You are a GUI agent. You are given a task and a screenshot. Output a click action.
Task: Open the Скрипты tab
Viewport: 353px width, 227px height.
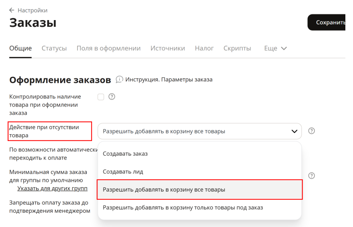click(x=237, y=48)
